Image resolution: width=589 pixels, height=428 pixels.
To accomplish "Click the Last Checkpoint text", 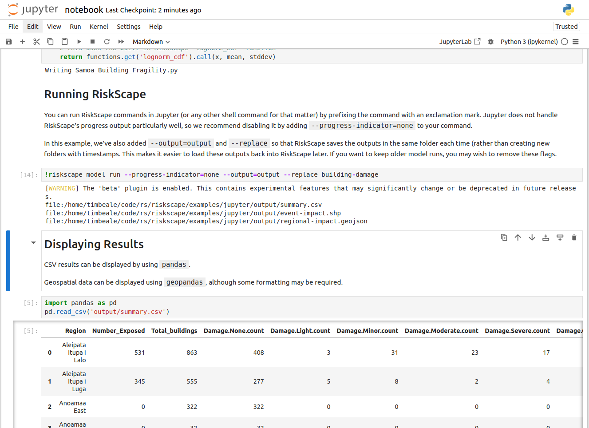I will click(x=153, y=10).
